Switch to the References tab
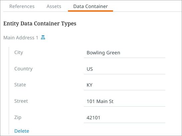 click(22, 6)
